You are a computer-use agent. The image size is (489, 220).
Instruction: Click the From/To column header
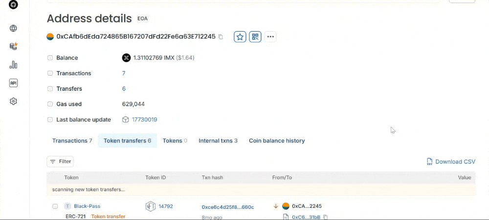click(282, 178)
